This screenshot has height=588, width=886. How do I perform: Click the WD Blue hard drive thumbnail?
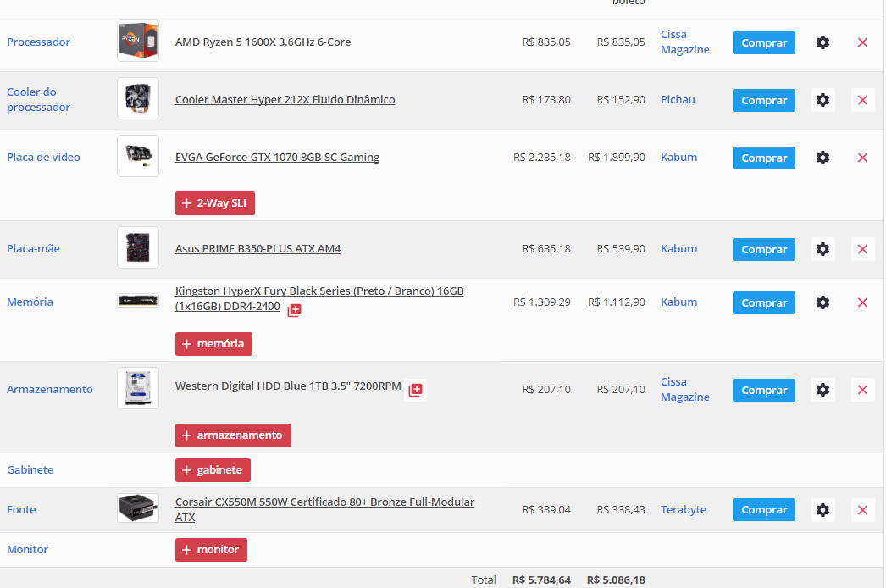pyautogui.click(x=138, y=388)
